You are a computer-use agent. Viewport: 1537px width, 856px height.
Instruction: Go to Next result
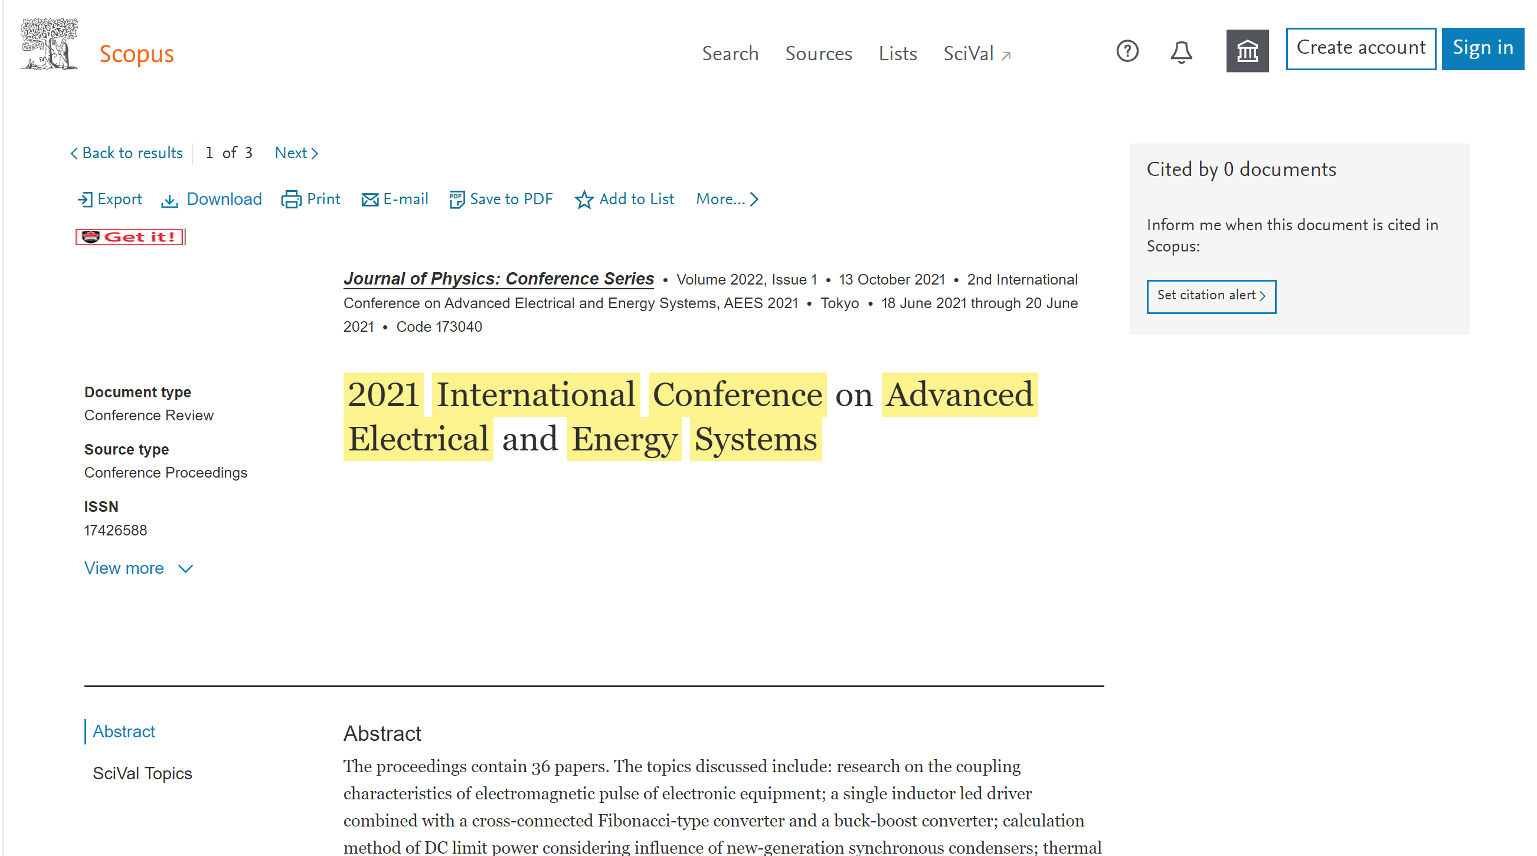296,153
